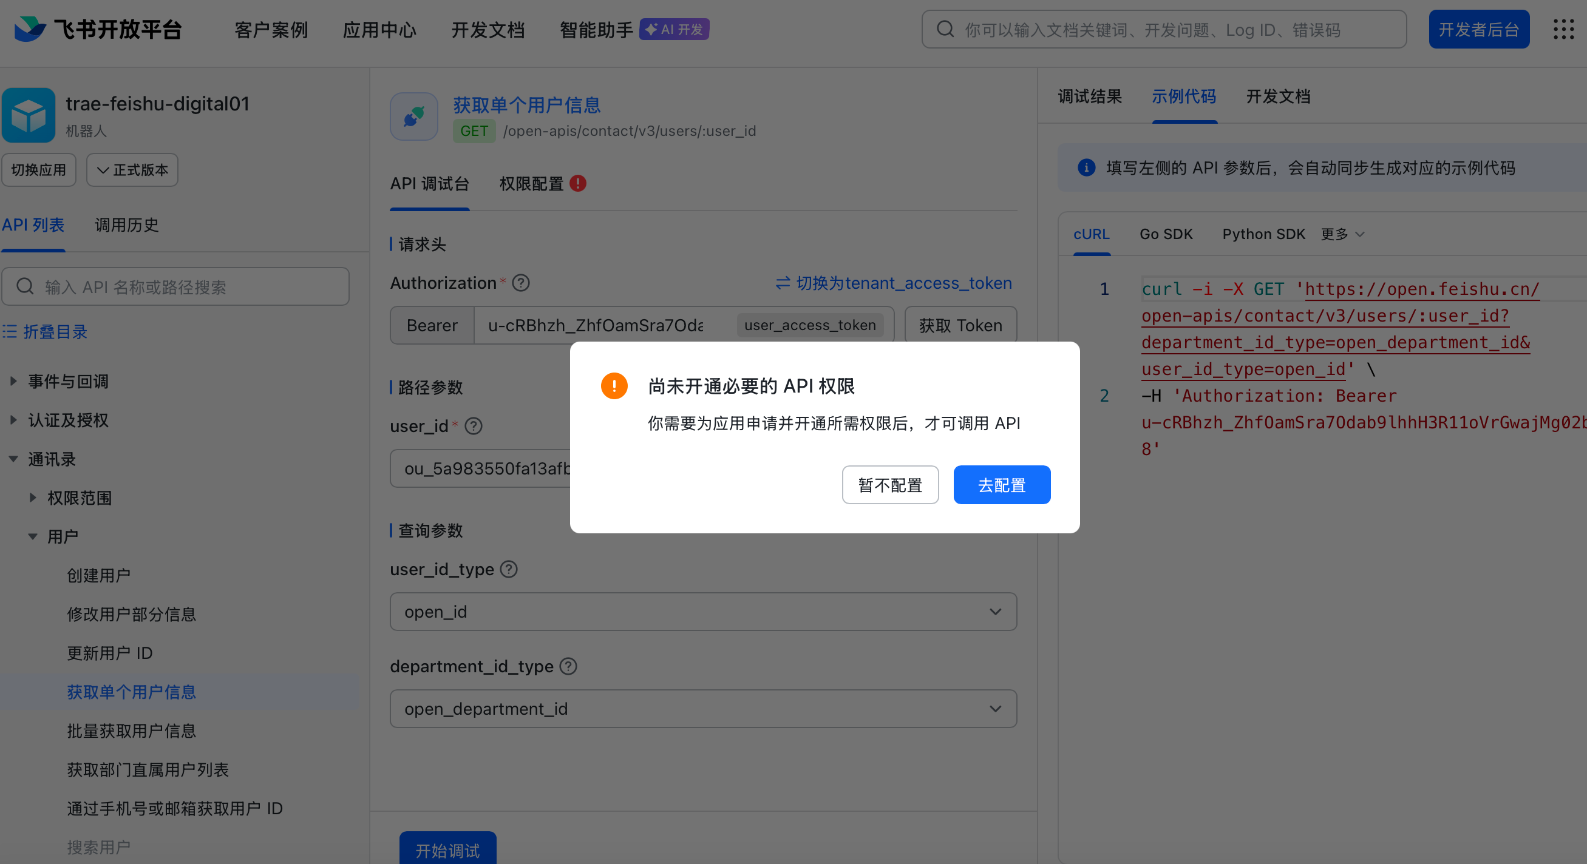Switch to the API 列表 tab

pyautogui.click(x=33, y=224)
